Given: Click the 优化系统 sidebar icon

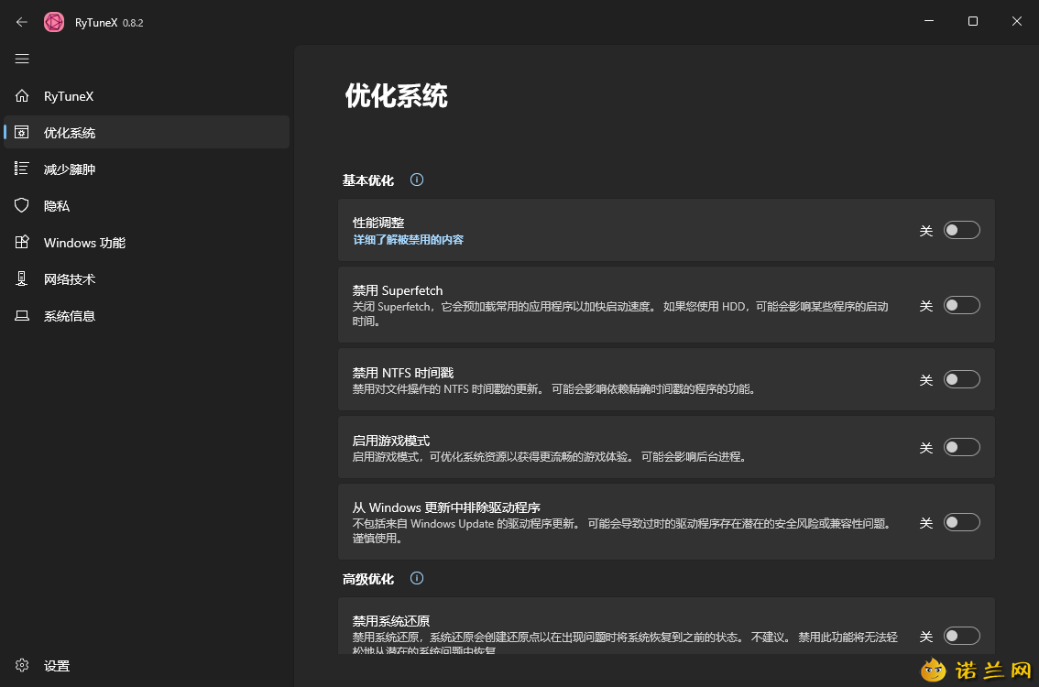Looking at the screenshot, I should click(x=22, y=133).
